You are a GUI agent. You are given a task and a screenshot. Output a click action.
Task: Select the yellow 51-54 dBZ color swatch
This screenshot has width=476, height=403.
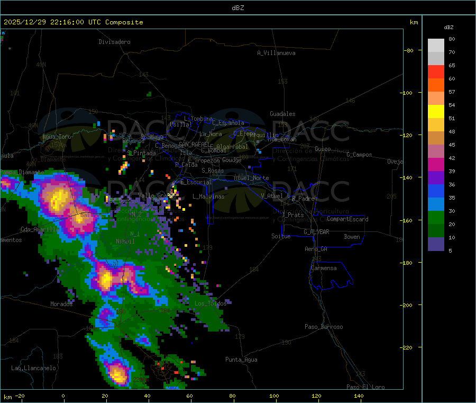click(436, 112)
